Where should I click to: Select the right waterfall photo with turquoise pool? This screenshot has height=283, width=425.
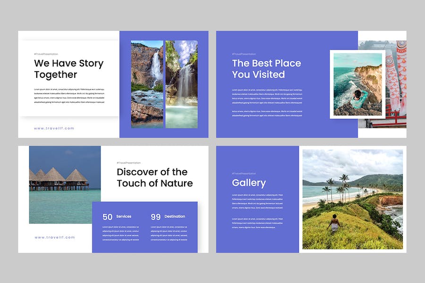tap(181, 84)
